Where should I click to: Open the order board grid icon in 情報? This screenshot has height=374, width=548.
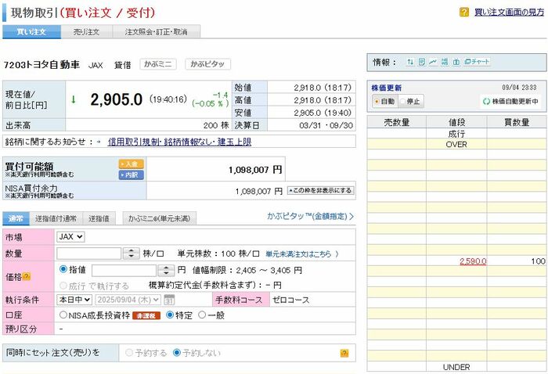[x=445, y=62]
